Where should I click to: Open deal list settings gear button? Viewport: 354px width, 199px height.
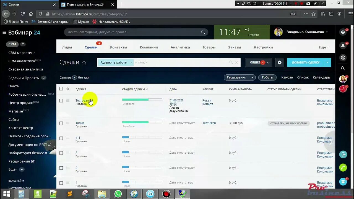280,62
